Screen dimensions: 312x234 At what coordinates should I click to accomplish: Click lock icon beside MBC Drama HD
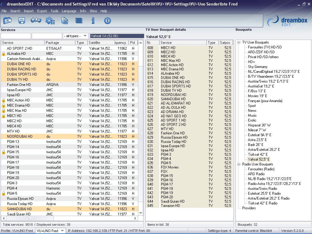(x=3, y=105)
